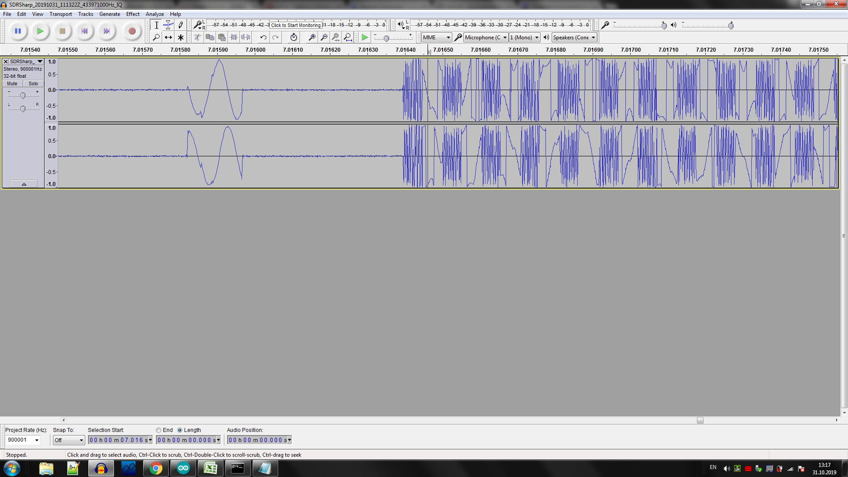This screenshot has width=848, height=477.
Task: Click the horizontal scrollbar thumb
Action: (700, 420)
